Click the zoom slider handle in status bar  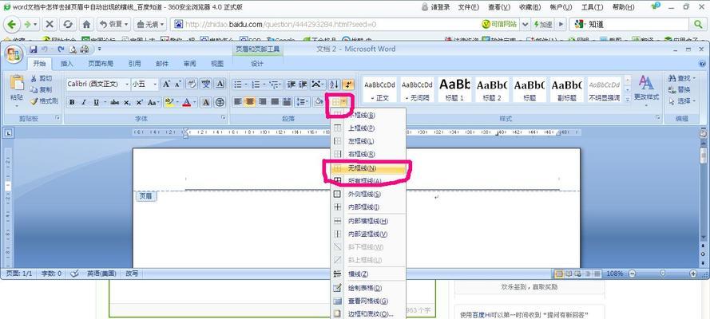tap(662, 274)
